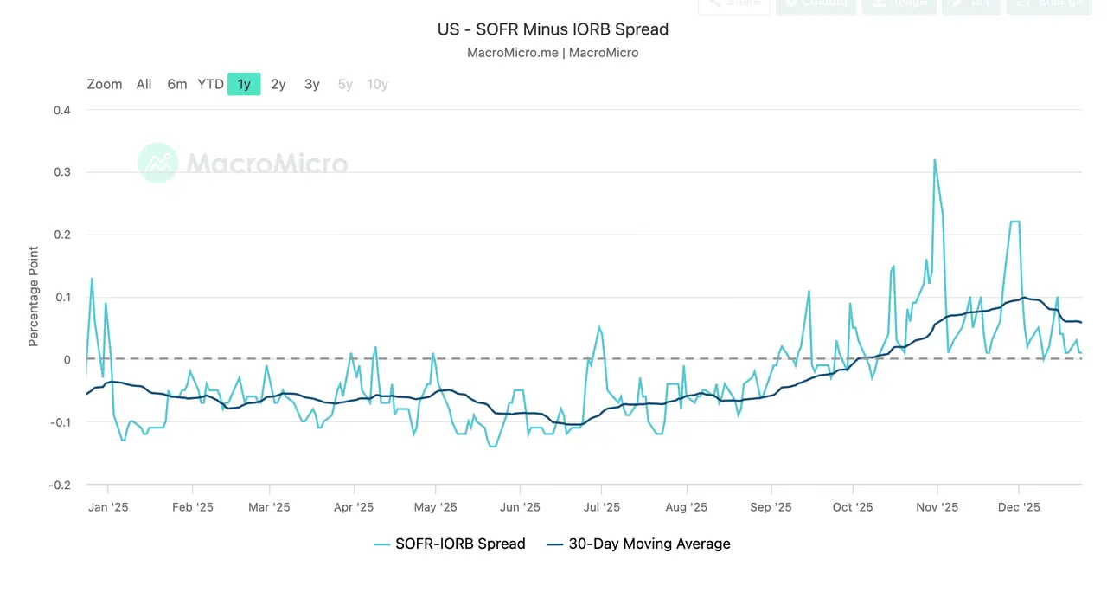The width and height of the screenshot is (1107, 592).
Task: Click the dark navy 30-Day Moving Average legend line marker
Action: point(555,544)
